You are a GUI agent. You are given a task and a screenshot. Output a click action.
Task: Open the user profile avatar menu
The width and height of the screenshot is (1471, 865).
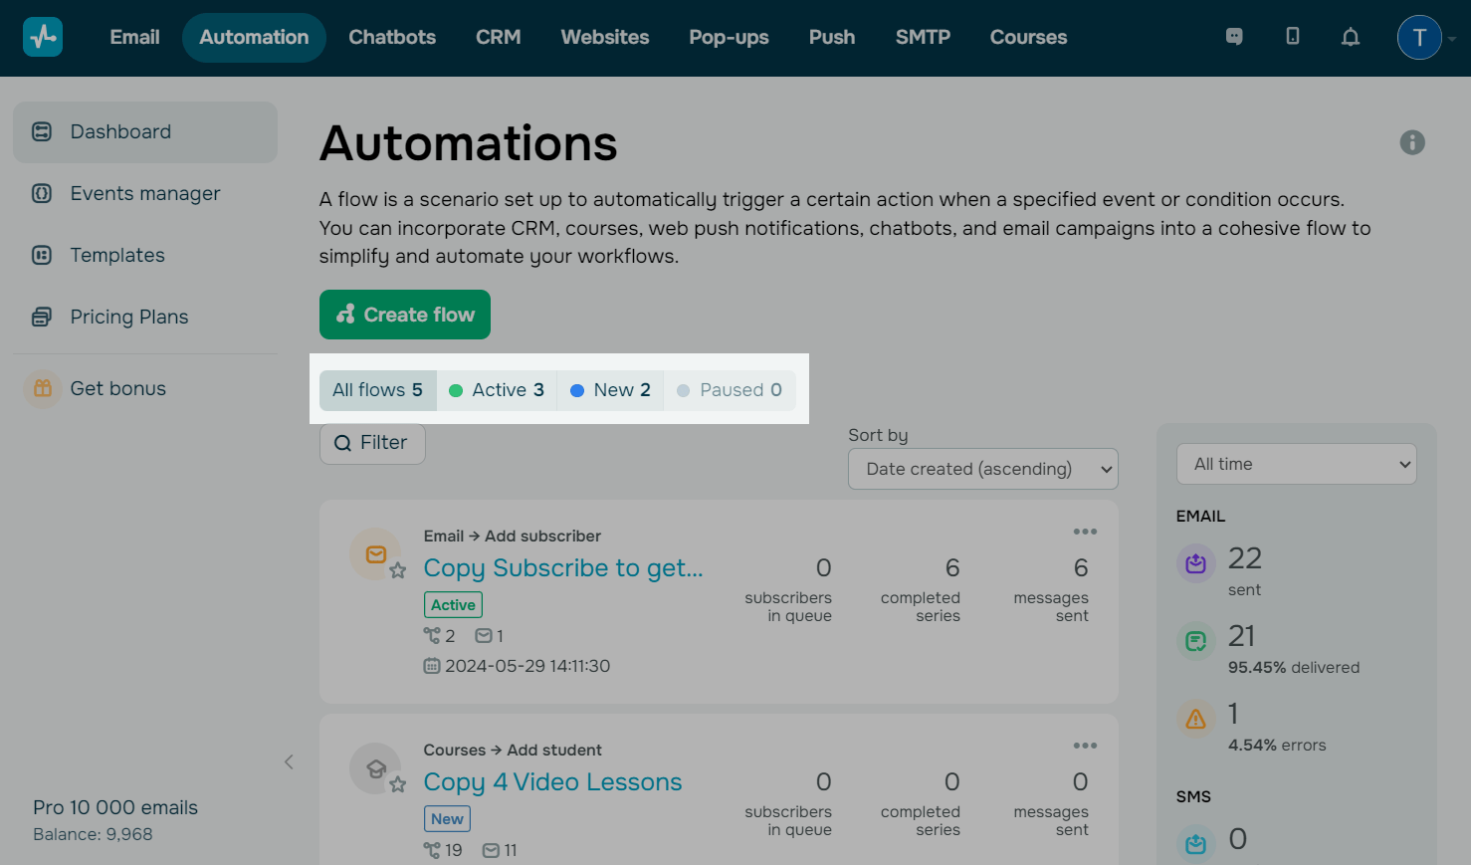tap(1419, 38)
